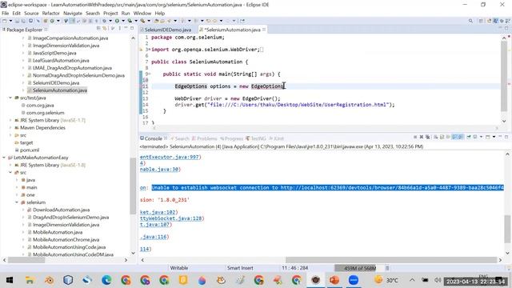Open PowerPoint from the taskbar
Screen dimensions: 512x288
[334, 280]
